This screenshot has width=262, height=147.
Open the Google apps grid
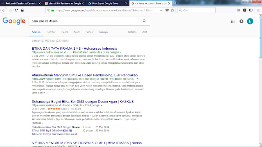click(x=233, y=21)
